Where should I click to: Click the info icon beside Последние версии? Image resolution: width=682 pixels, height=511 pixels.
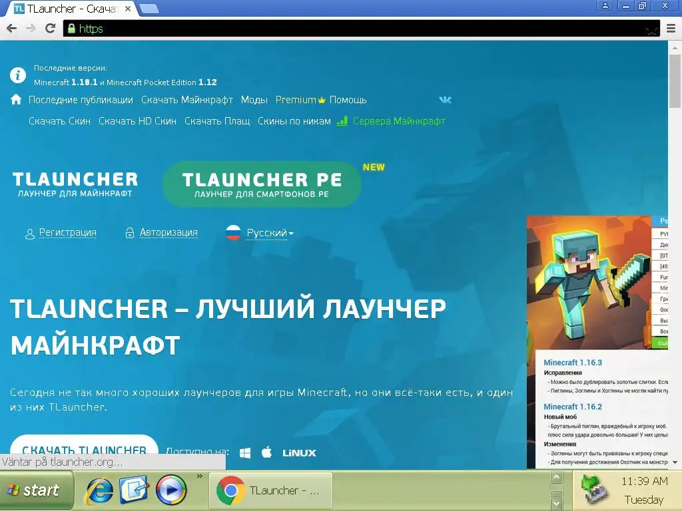18,75
